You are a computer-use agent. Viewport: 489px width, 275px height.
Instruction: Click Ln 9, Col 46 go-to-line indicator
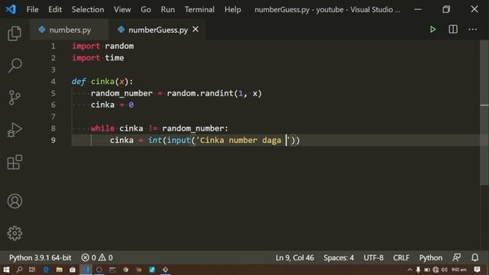click(294, 257)
